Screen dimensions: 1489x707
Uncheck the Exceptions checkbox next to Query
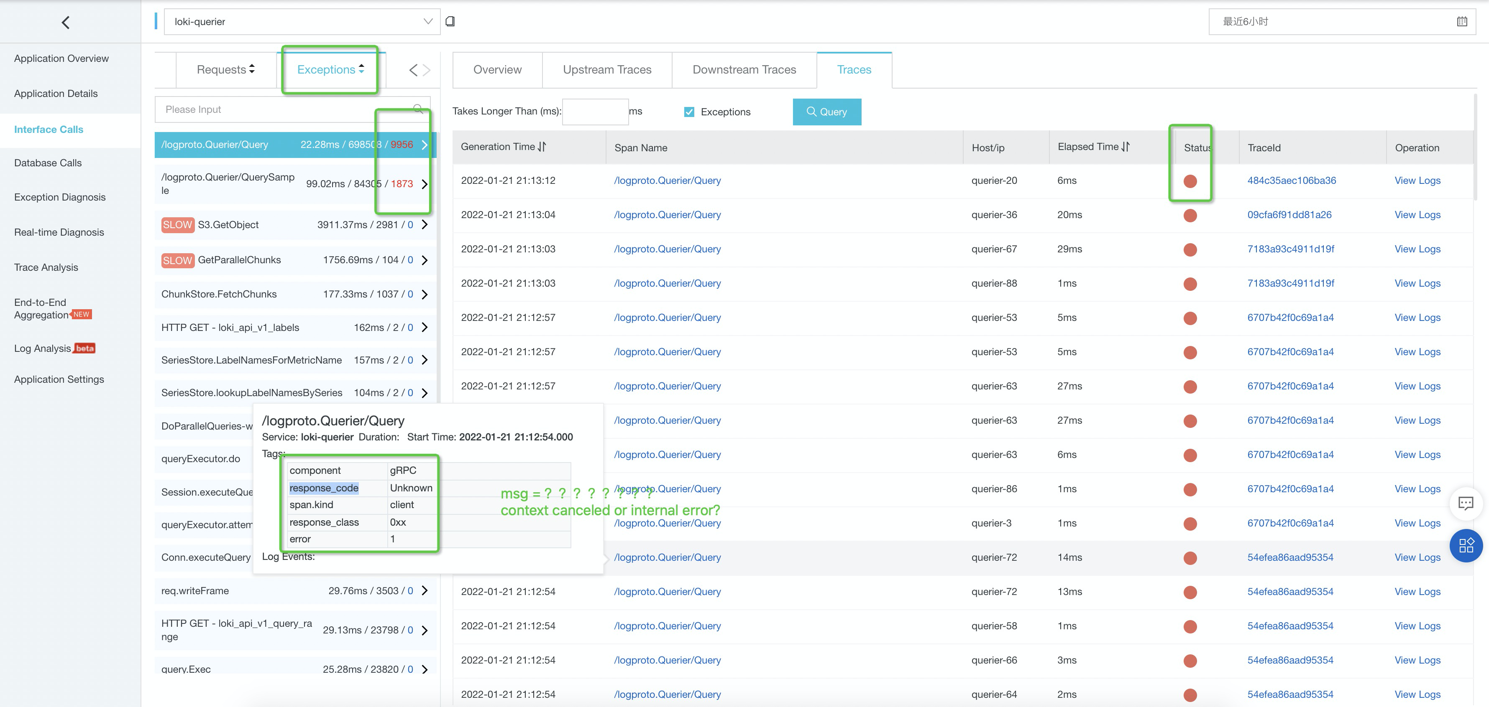click(x=689, y=112)
